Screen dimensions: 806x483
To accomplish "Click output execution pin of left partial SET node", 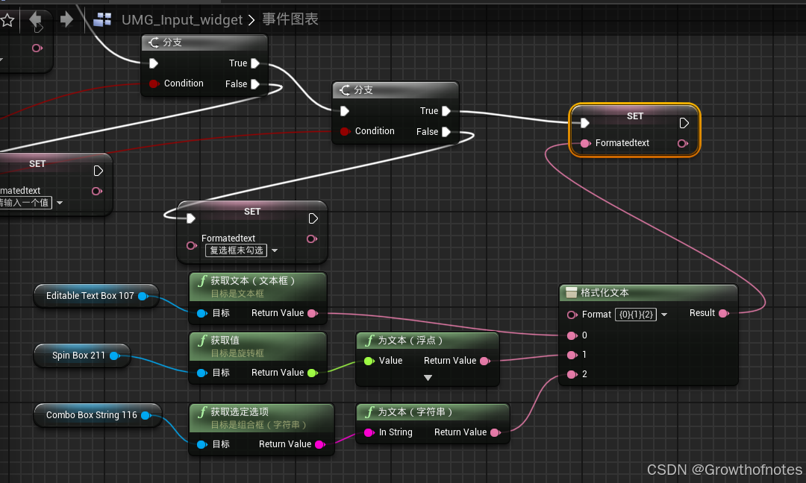I will click(99, 171).
